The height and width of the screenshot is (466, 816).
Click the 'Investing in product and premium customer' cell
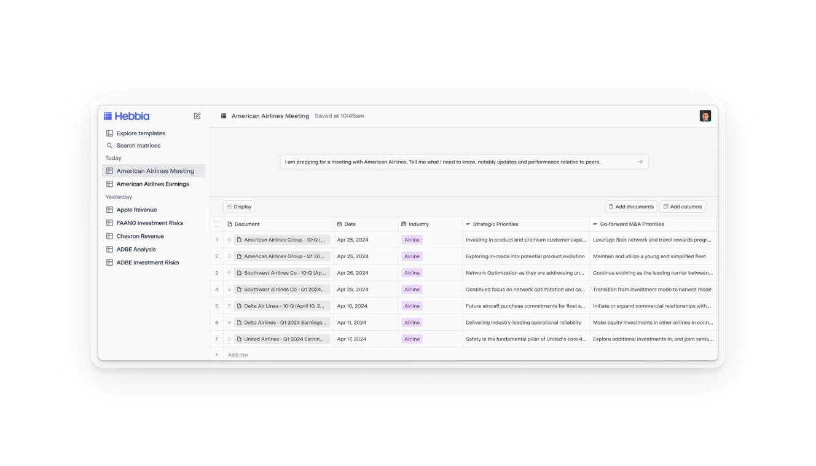point(525,240)
